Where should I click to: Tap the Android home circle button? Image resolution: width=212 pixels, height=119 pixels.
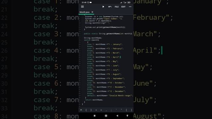pos(106,116)
